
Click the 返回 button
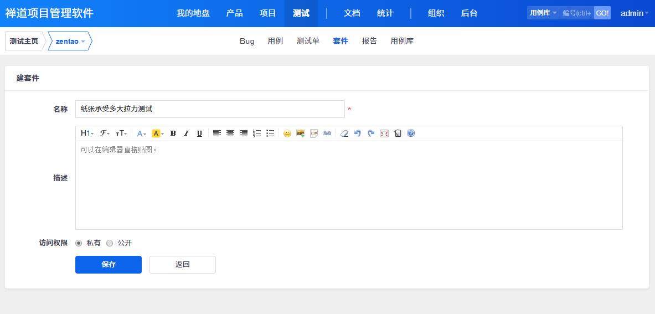click(x=183, y=265)
